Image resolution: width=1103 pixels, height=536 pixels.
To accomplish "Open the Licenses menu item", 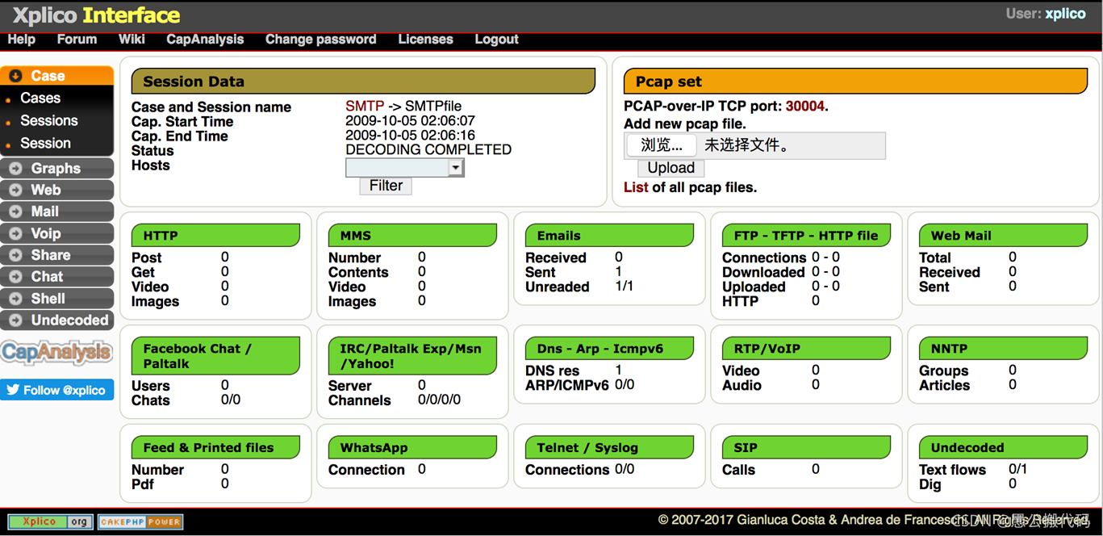I will 425,40.
